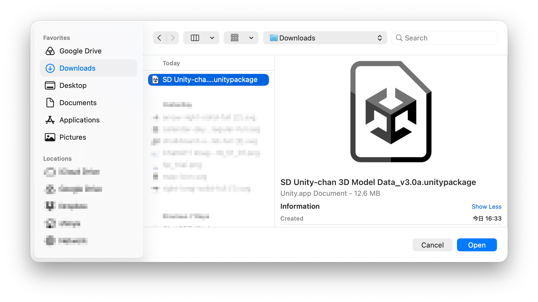Screen dimensions: 538x302
Task: Cancel the file dialog
Action: (x=432, y=245)
